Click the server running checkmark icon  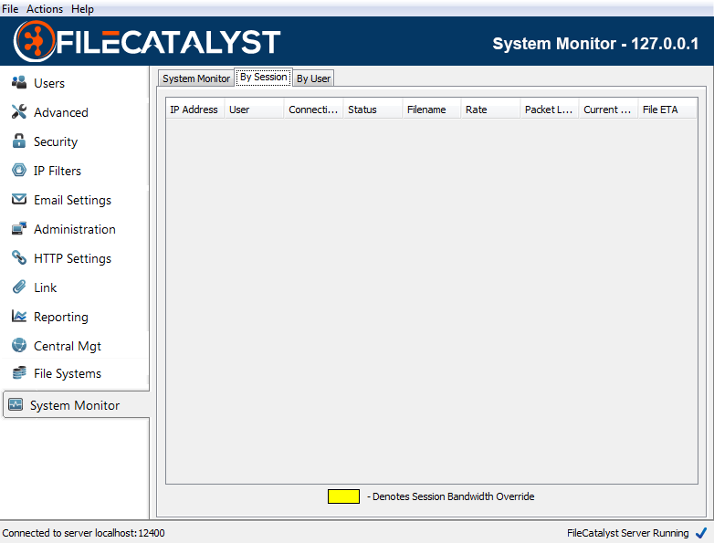coord(701,533)
